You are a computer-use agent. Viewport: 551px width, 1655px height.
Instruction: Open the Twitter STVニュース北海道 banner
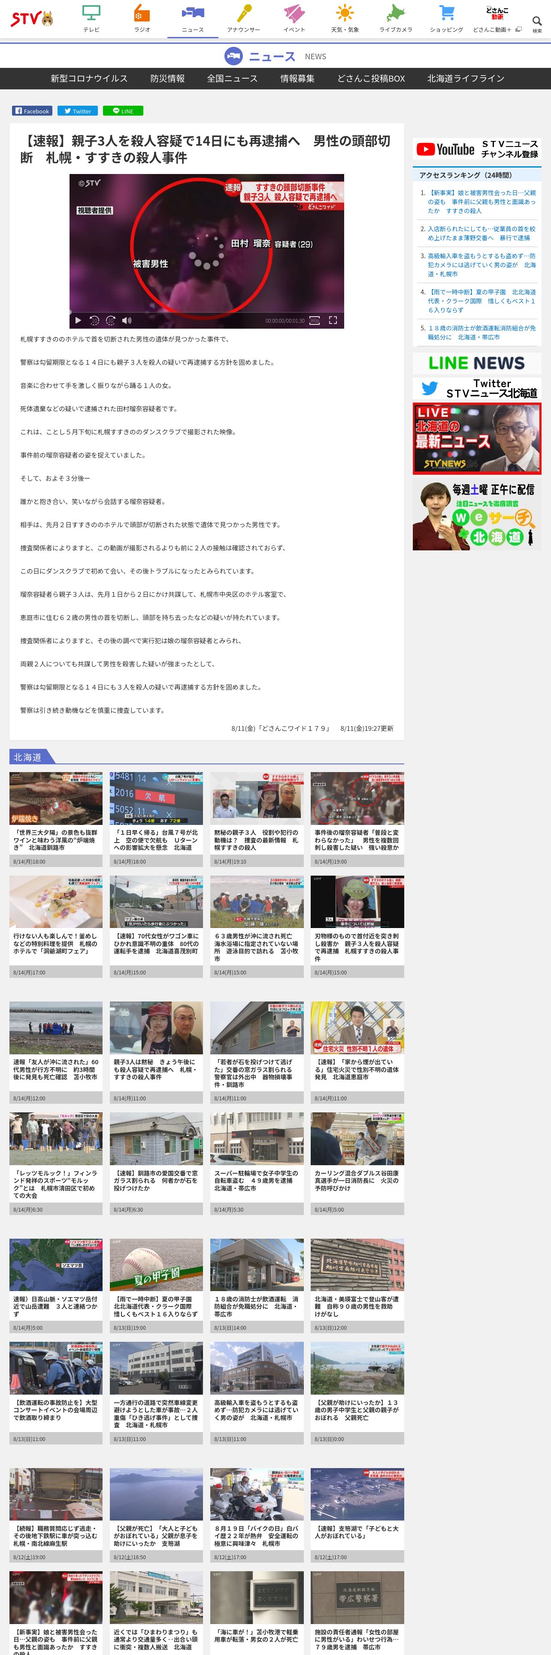point(477,389)
